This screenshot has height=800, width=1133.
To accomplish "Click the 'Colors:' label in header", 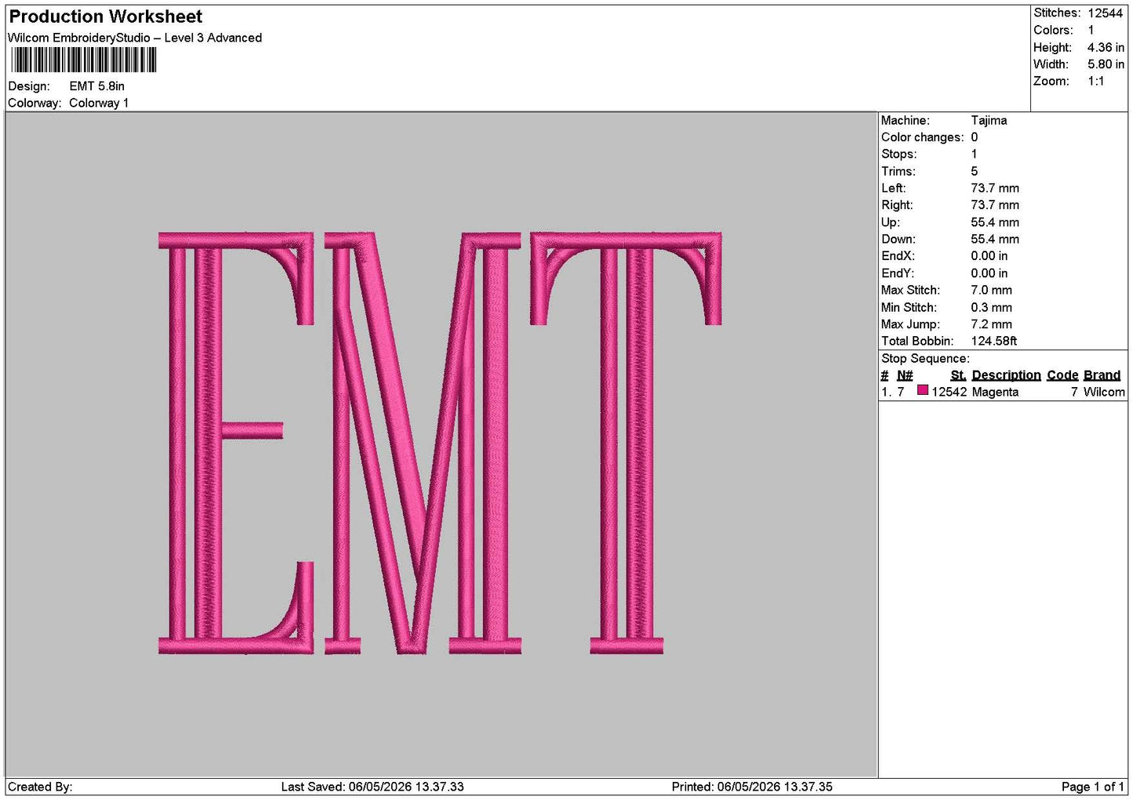I will click(x=1053, y=31).
